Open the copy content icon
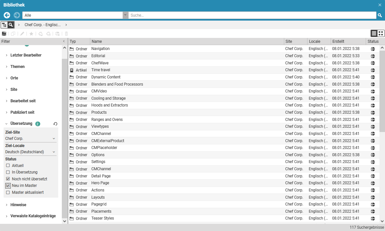 (13, 33)
